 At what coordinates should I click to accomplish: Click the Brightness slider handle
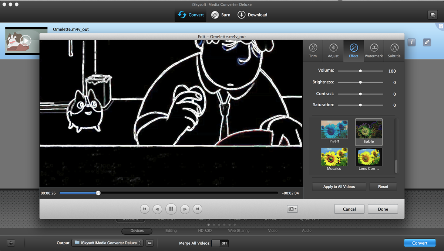pyautogui.click(x=360, y=82)
